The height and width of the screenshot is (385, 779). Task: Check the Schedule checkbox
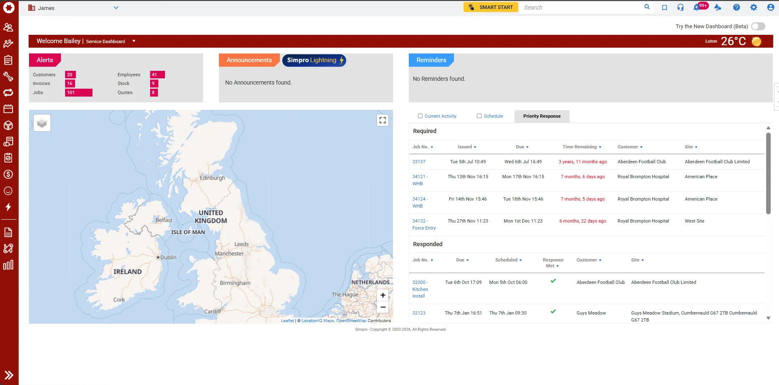click(x=479, y=116)
